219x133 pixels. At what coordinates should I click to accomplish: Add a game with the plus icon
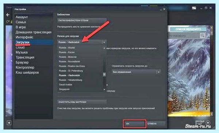click(9, 123)
